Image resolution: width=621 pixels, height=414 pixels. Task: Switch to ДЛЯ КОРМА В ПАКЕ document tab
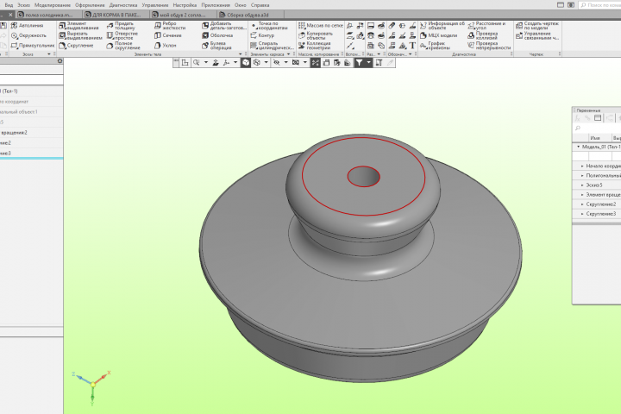(x=116, y=15)
